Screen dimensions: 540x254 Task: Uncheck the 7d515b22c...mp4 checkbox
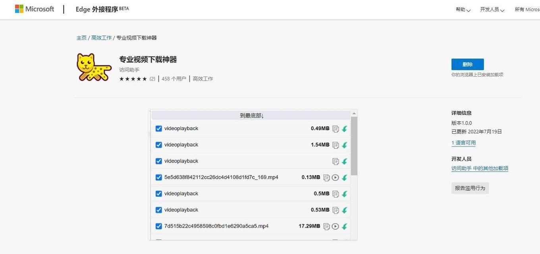[159, 226]
